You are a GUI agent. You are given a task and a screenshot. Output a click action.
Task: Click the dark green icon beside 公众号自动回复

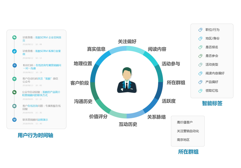click(14, 92)
